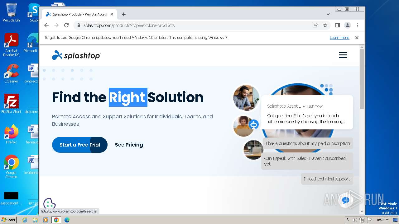The height and width of the screenshot is (224, 399).
Task: Expand the tab search dropdown arrow
Action: point(328,14)
